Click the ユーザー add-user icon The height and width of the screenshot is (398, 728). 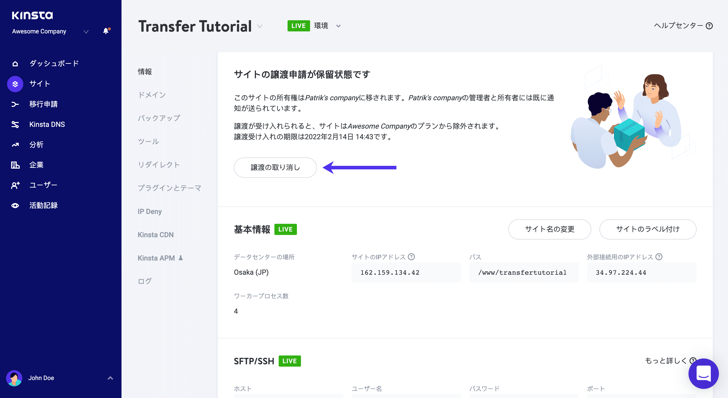(15, 185)
